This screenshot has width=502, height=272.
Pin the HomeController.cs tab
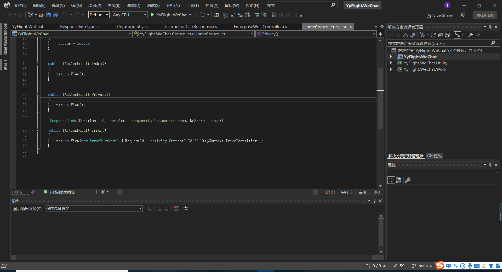pos(344,27)
